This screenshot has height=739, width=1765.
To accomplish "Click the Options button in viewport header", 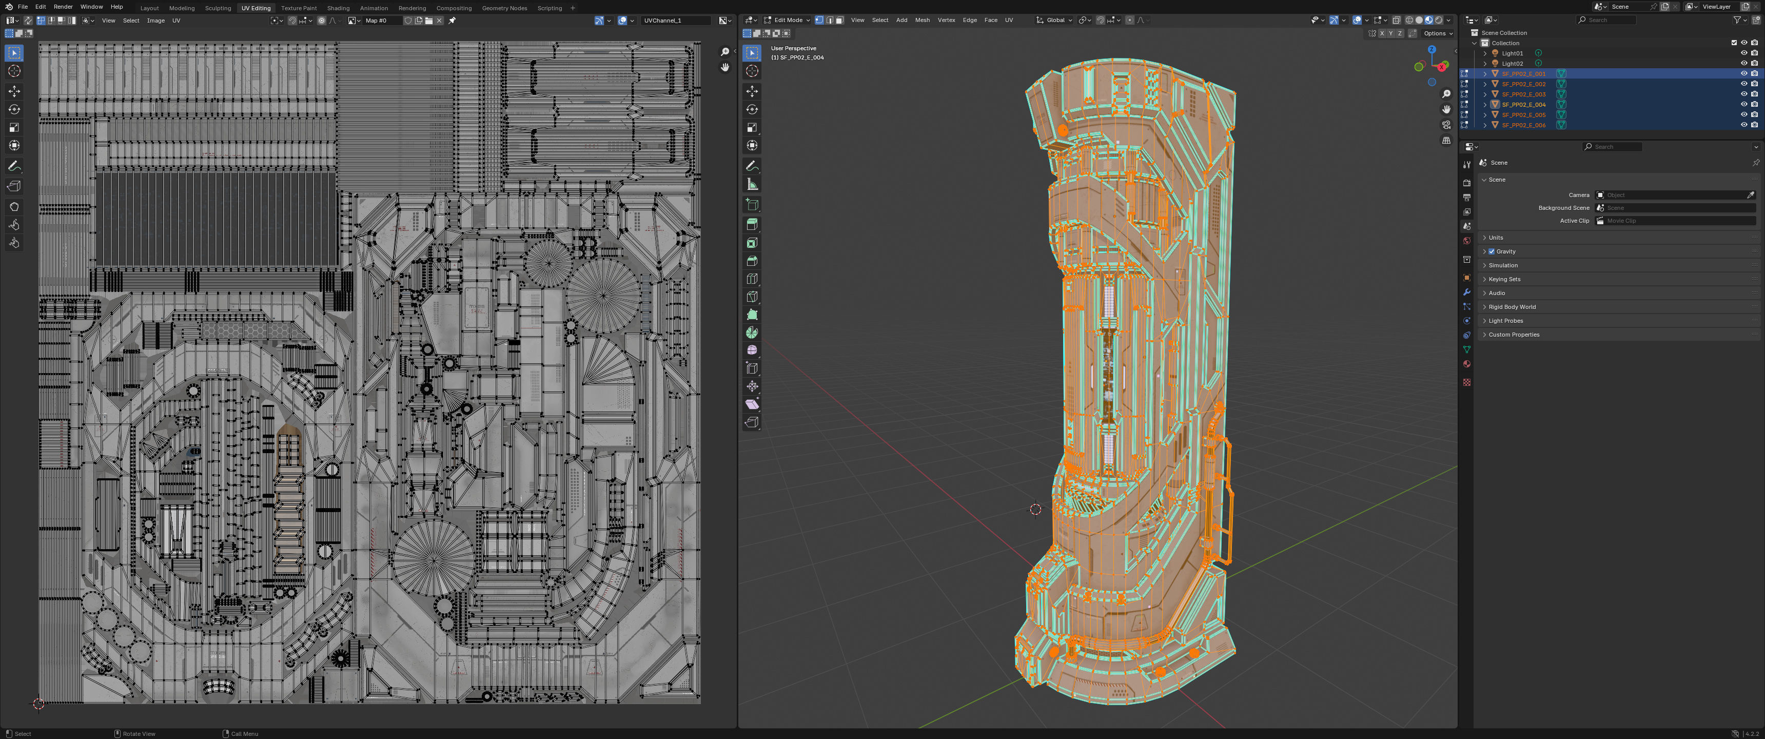I will (1438, 33).
